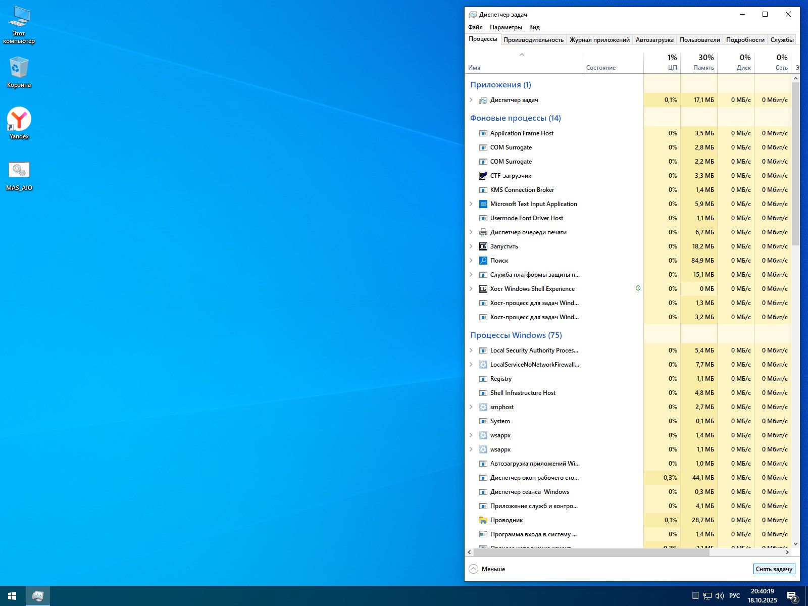Viewport: 808px width, 606px height.
Task: Expand Microsoft Text Input Application row
Action: tap(471, 204)
